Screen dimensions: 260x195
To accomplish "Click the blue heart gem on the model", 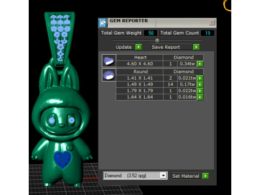I will (x=63, y=160).
